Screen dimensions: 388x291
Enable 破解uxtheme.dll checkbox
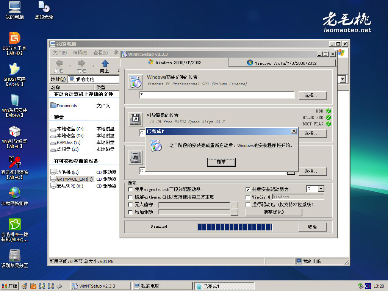(130, 197)
